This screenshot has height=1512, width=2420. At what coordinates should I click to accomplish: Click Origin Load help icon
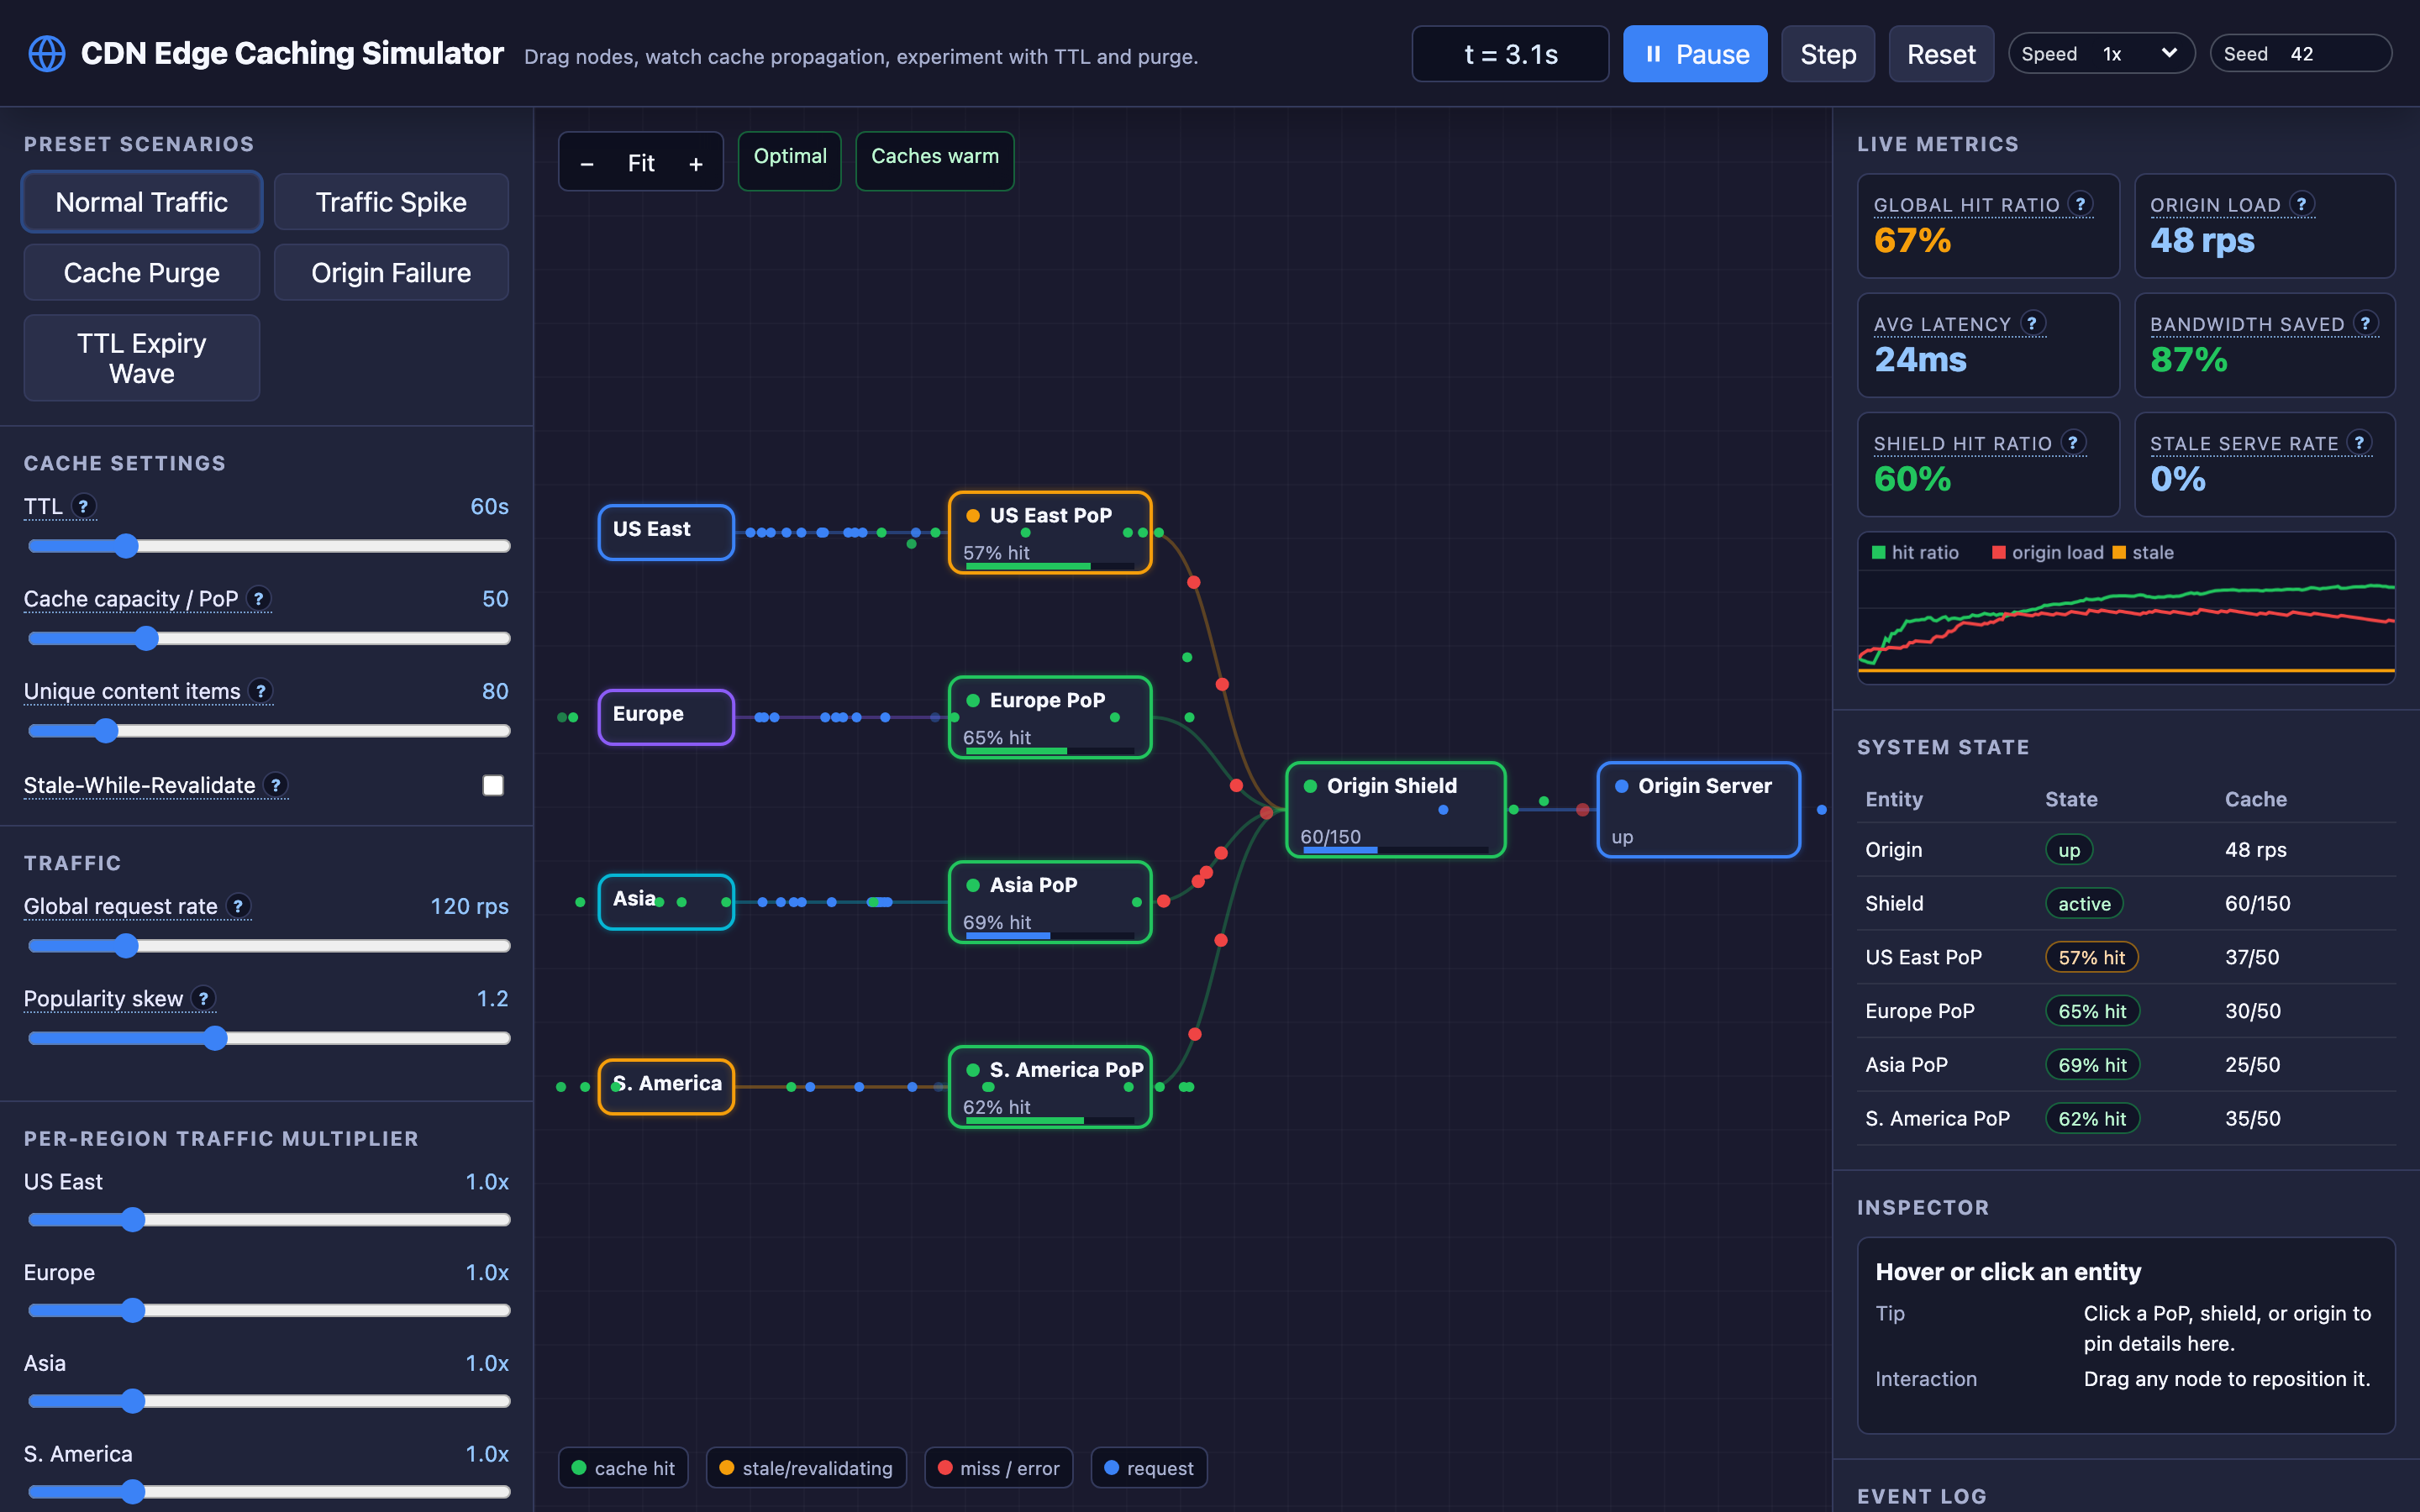tap(2302, 204)
